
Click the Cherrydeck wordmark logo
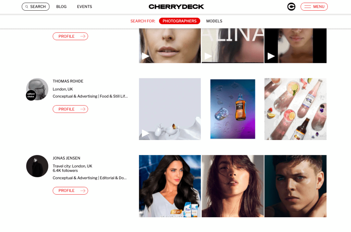(x=176, y=7)
